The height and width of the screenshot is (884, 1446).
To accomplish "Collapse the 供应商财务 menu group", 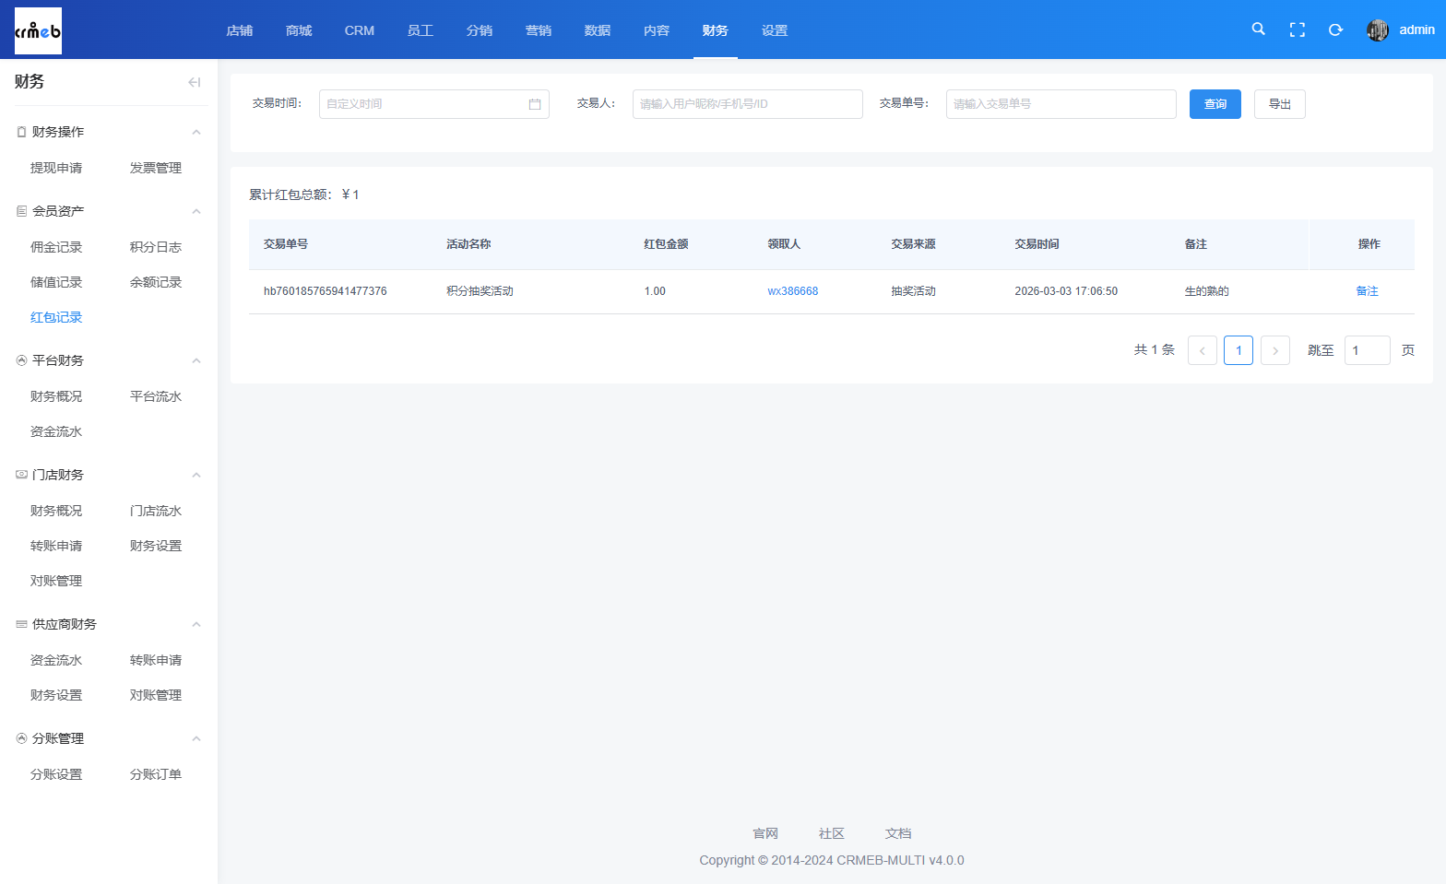I will [x=196, y=624].
